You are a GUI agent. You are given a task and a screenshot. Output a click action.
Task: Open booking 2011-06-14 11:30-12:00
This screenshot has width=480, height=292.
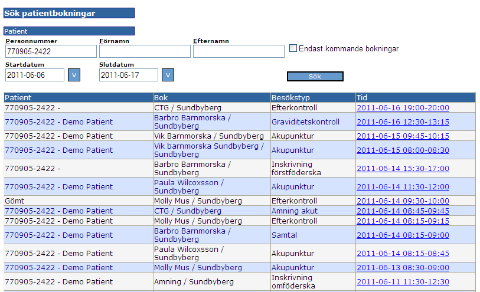403,186
